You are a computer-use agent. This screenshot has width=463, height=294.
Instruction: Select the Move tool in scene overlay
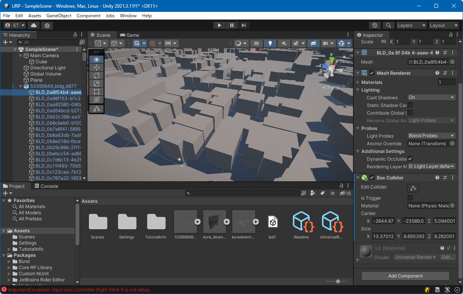click(x=96, y=67)
